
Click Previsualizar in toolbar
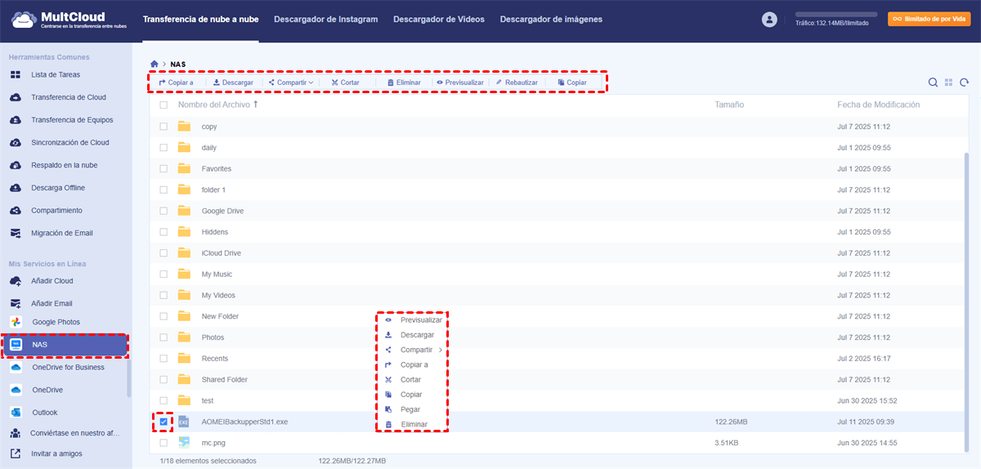point(460,83)
